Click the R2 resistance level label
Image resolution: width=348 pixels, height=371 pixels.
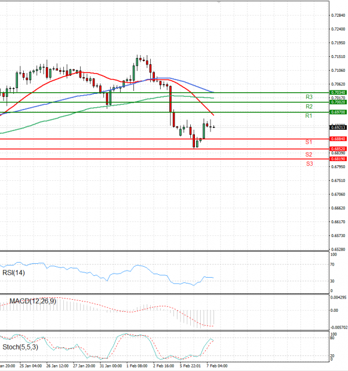309,107
